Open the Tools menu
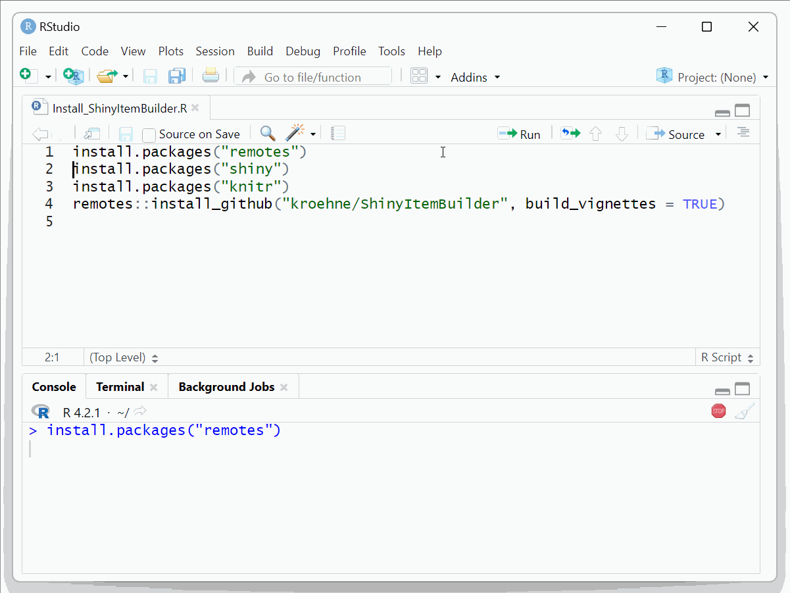 pos(391,51)
